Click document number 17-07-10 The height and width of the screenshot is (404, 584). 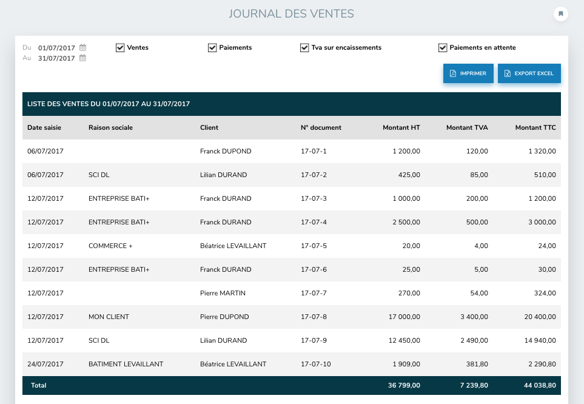coord(315,364)
